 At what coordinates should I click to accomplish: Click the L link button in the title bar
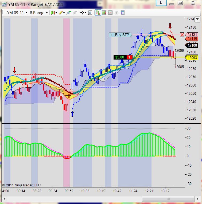[x=161, y=3]
